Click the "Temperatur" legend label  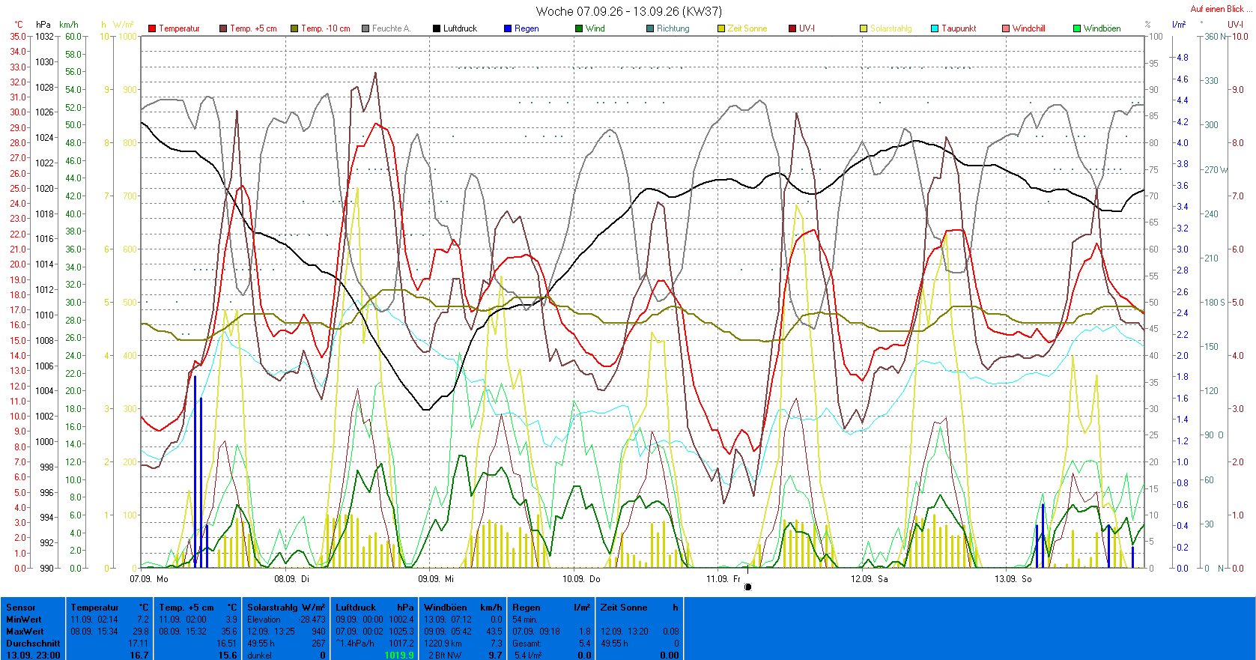click(179, 28)
